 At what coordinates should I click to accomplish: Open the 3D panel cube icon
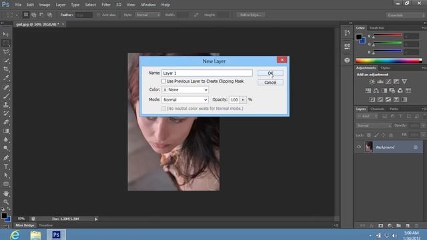coord(347,60)
